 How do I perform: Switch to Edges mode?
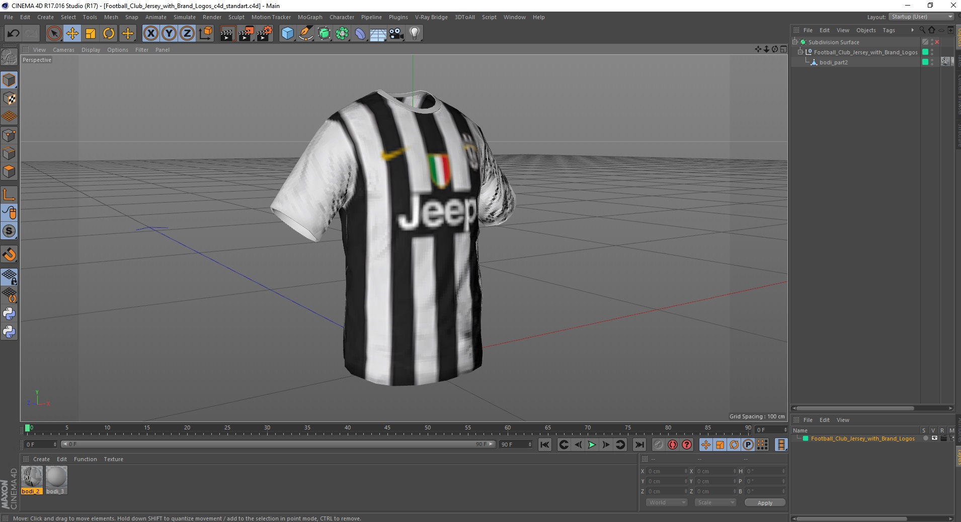[9, 153]
